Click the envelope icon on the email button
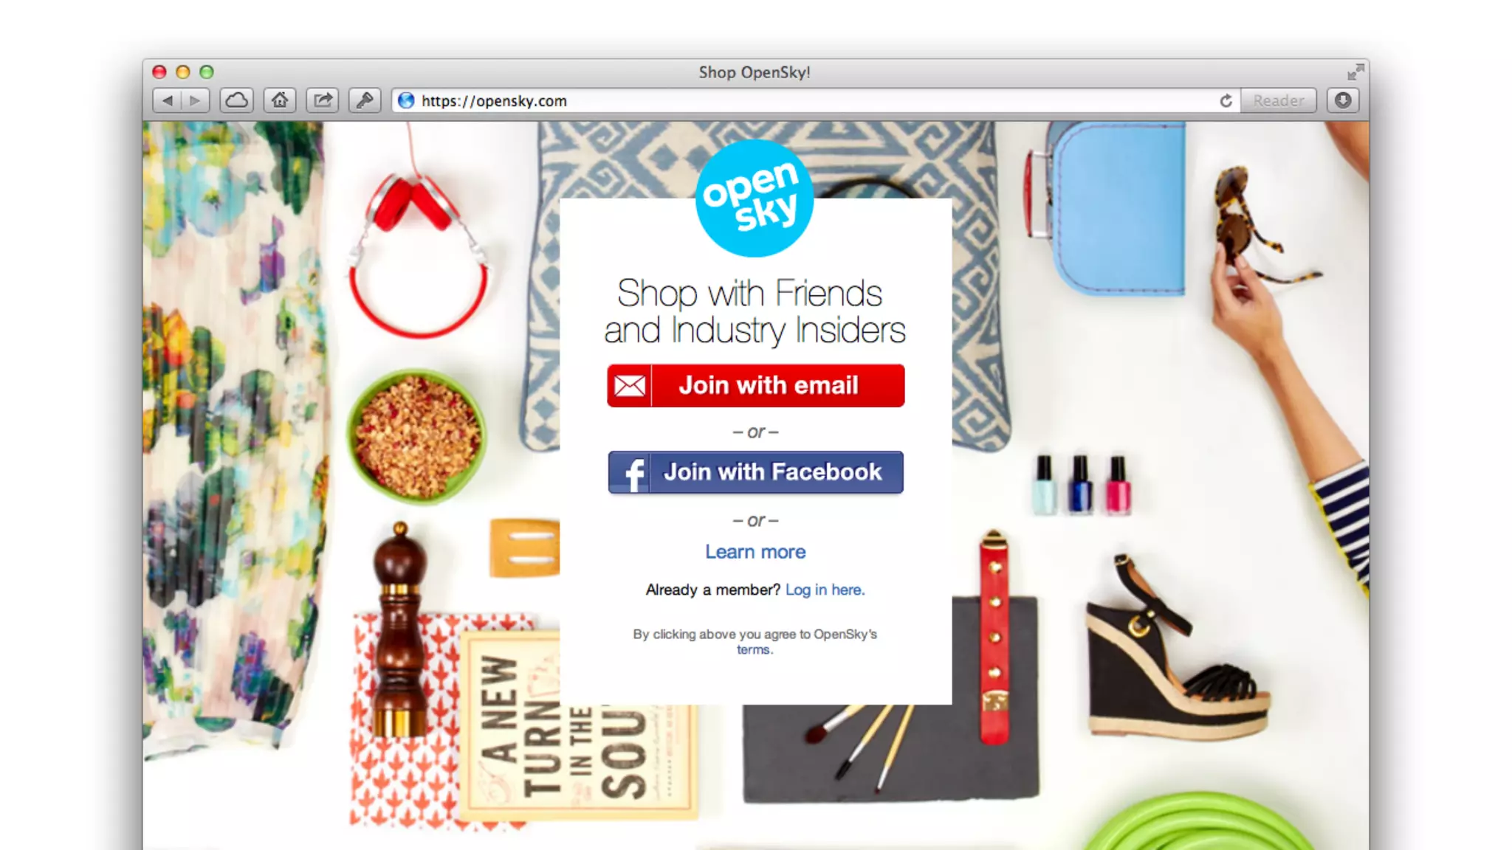 pos(630,386)
